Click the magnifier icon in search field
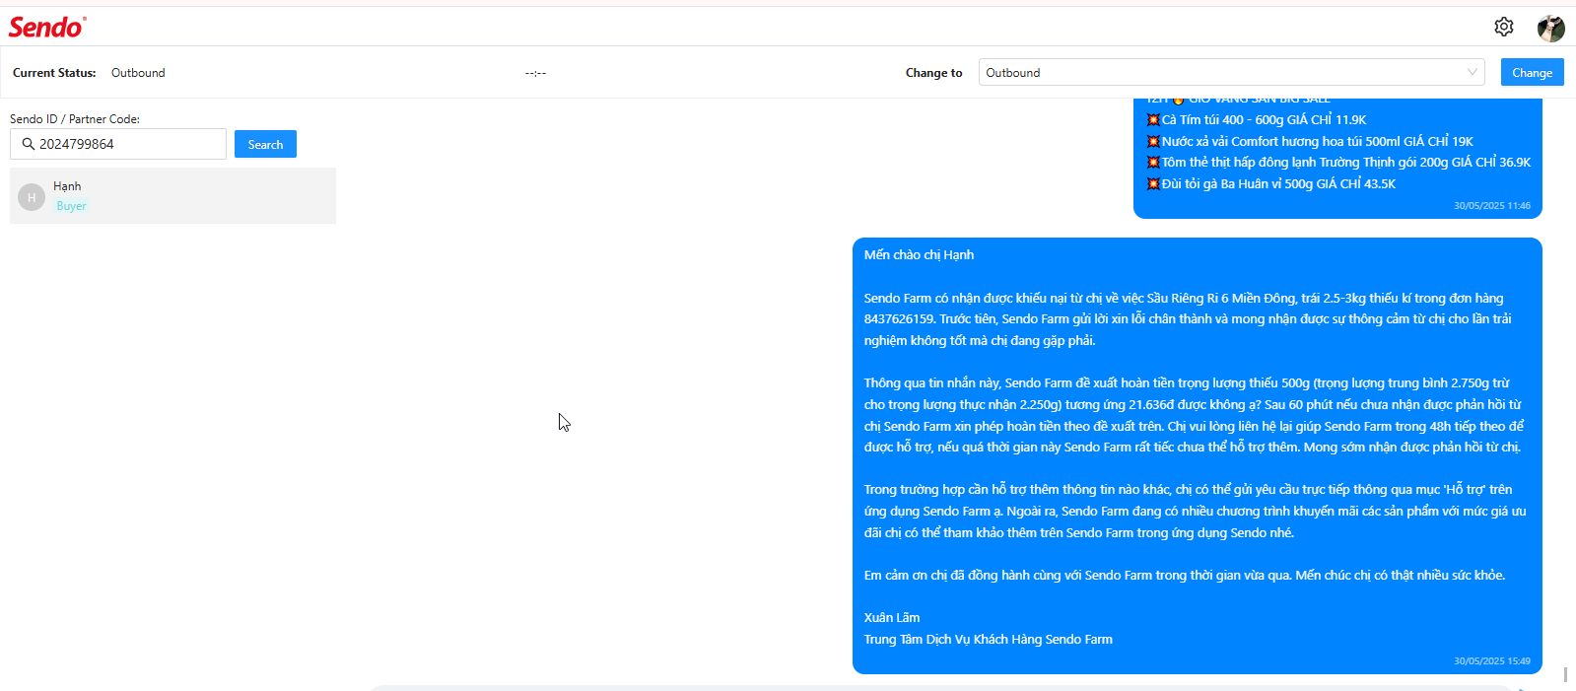Image resolution: width=1576 pixels, height=691 pixels. [28, 144]
